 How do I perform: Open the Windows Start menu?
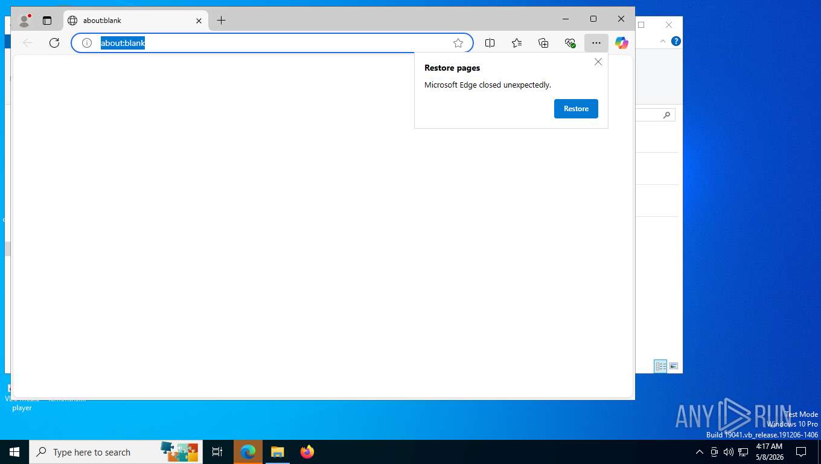pyautogui.click(x=14, y=452)
